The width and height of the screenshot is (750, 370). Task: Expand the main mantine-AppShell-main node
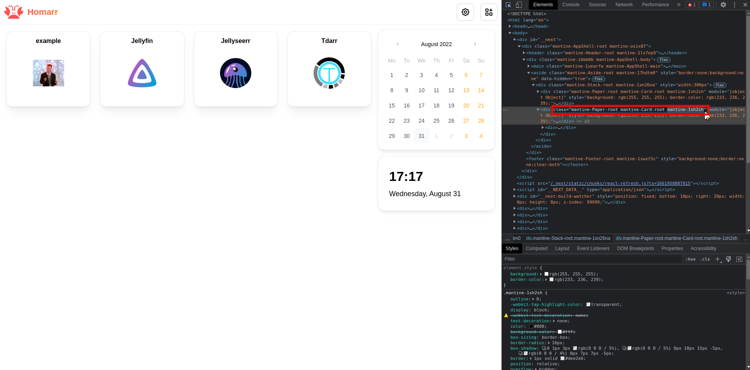click(x=528, y=66)
